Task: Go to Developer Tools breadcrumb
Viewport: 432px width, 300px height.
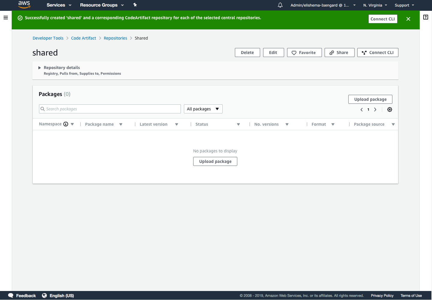Action: pos(48,38)
